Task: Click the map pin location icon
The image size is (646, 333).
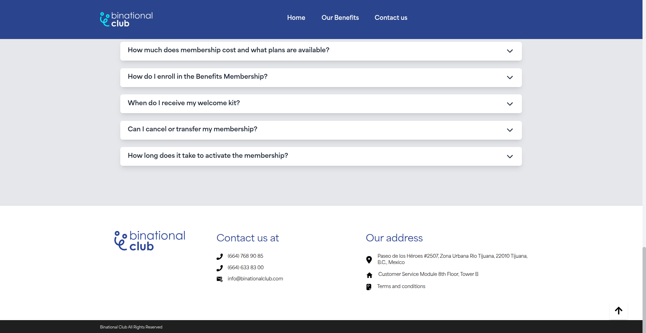Action: 369,260
